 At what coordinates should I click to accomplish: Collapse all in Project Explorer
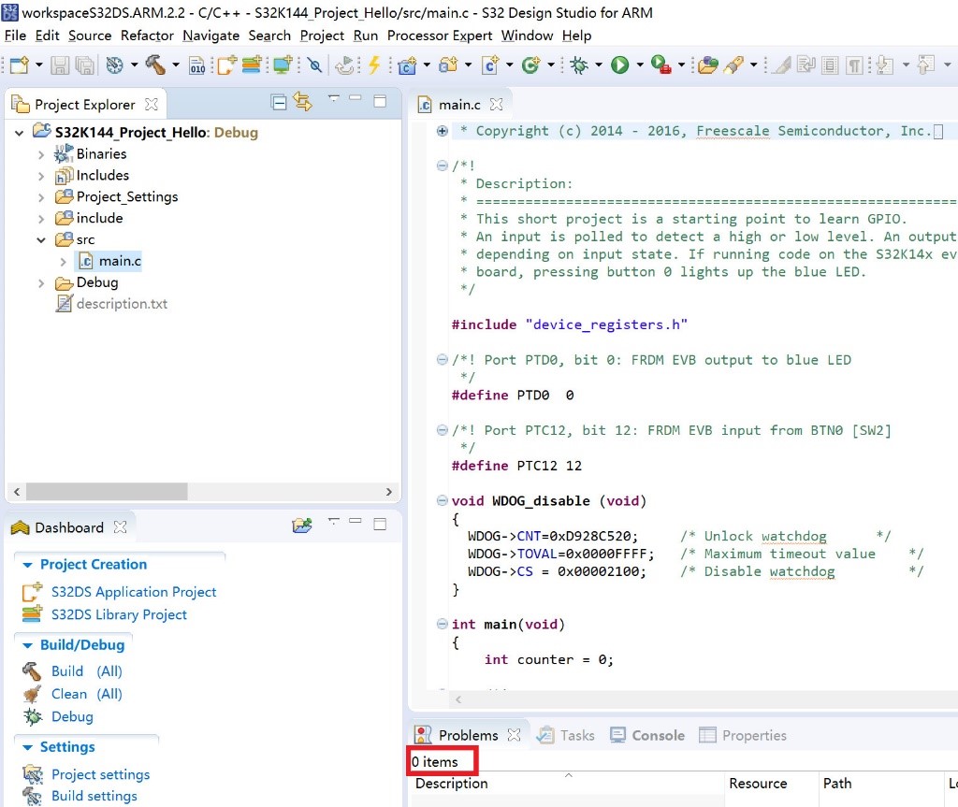[x=279, y=103]
